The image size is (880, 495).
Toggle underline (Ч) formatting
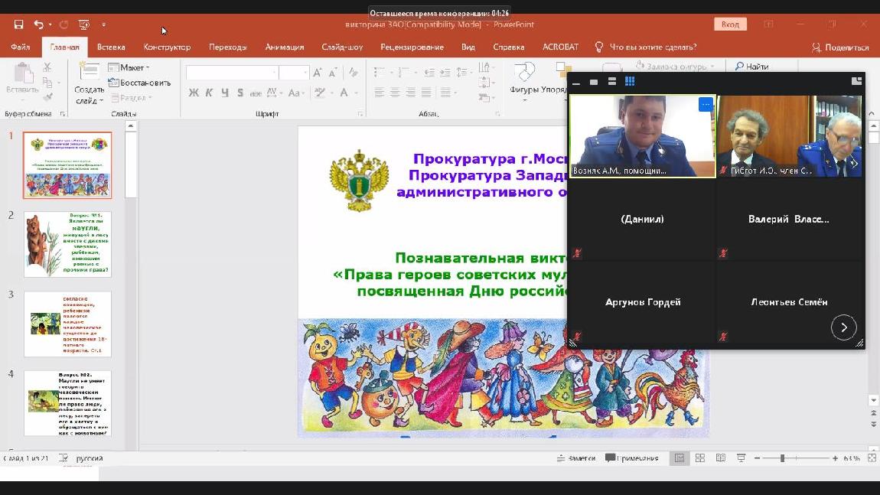pos(224,93)
